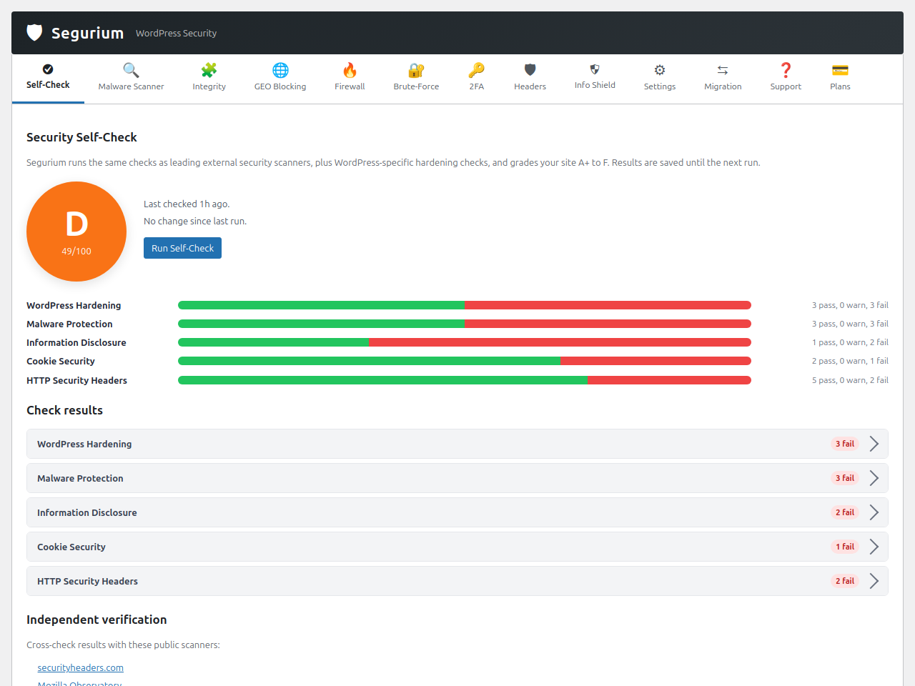Click '2 pass, 0 warn, 1 fail' summary
The image size is (915, 686).
pos(850,361)
